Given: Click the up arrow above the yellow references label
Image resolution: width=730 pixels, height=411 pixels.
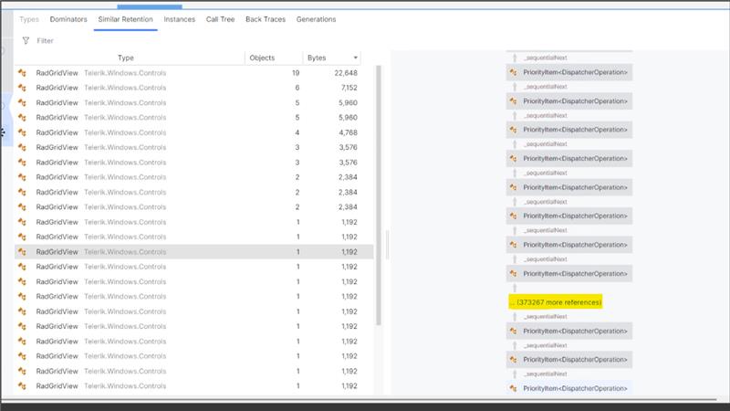Looking at the screenshot, I should pos(513,288).
